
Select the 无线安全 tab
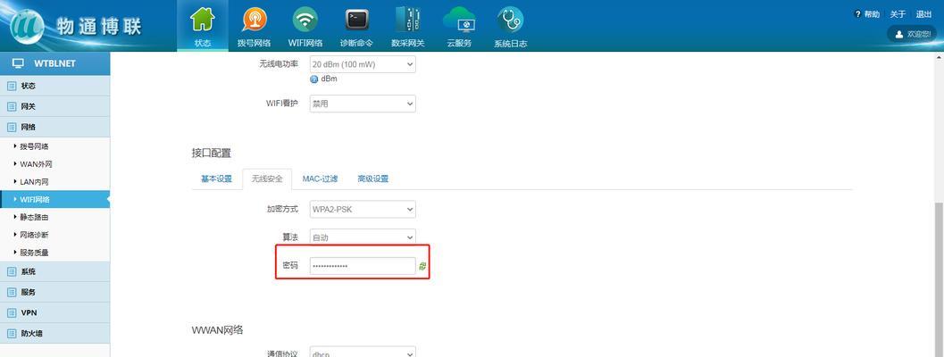[267, 178]
